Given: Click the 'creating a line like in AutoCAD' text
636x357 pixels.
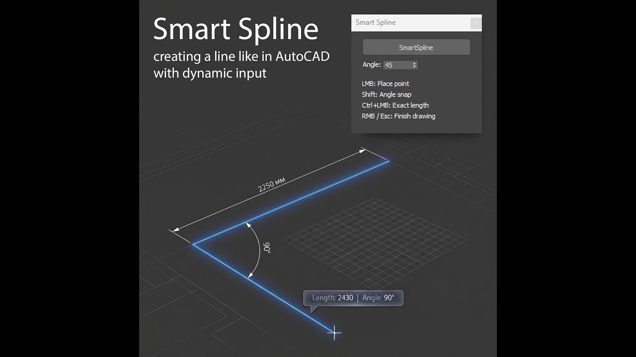Looking at the screenshot, I should pos(241,56).
